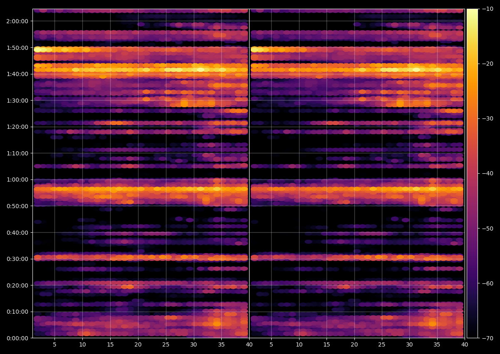Click the 0:30:00 time axis label

(17, 259)
